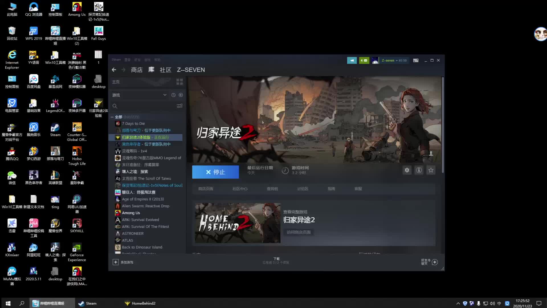Select ARK: Survival Evolved in list

tap(140, 220)
